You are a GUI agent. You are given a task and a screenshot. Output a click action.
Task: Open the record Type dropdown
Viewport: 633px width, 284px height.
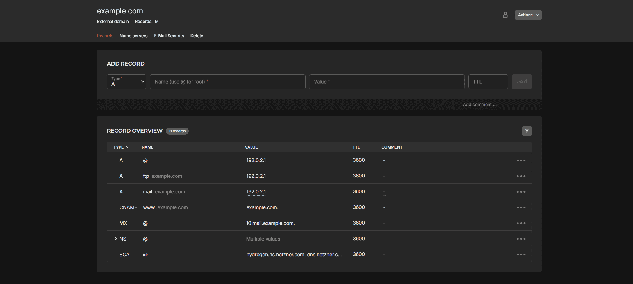tap(126, 82)
